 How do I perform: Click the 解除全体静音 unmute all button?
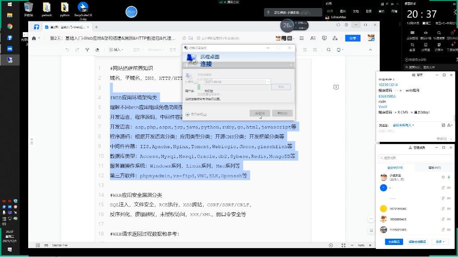tap(417, 242)
